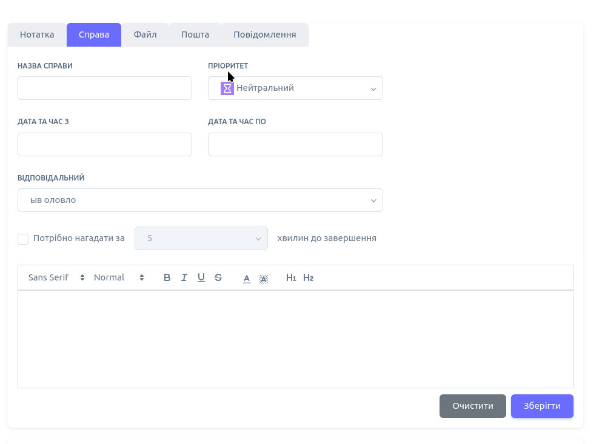
Task: Open the Sans Serif font picker
Action: [x=56, y=277]
